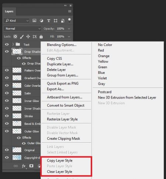Screen dimensions: 166x179
Task: Hide the Outer Glow layer
Action: (7, 131)
